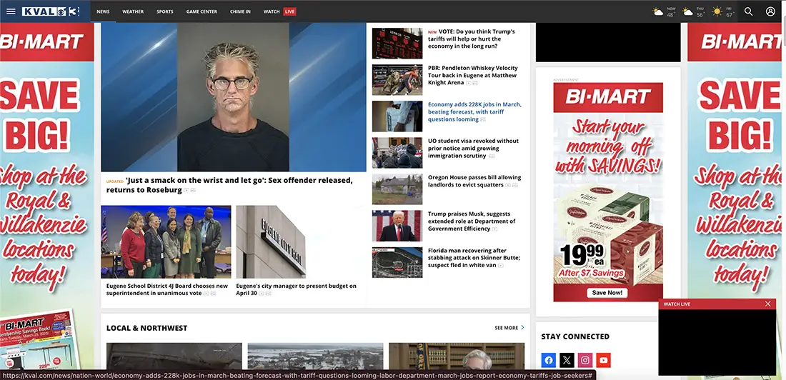Open the search magnifier icon

point(748,11)
